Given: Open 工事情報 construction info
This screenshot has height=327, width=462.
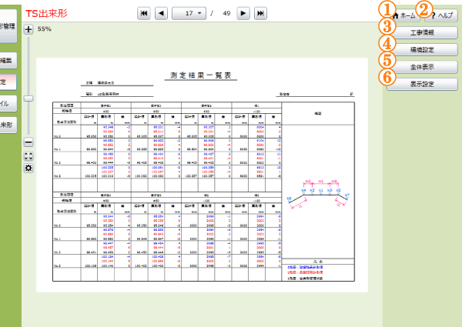Looking at the screenshot, I should coord(422,32).
